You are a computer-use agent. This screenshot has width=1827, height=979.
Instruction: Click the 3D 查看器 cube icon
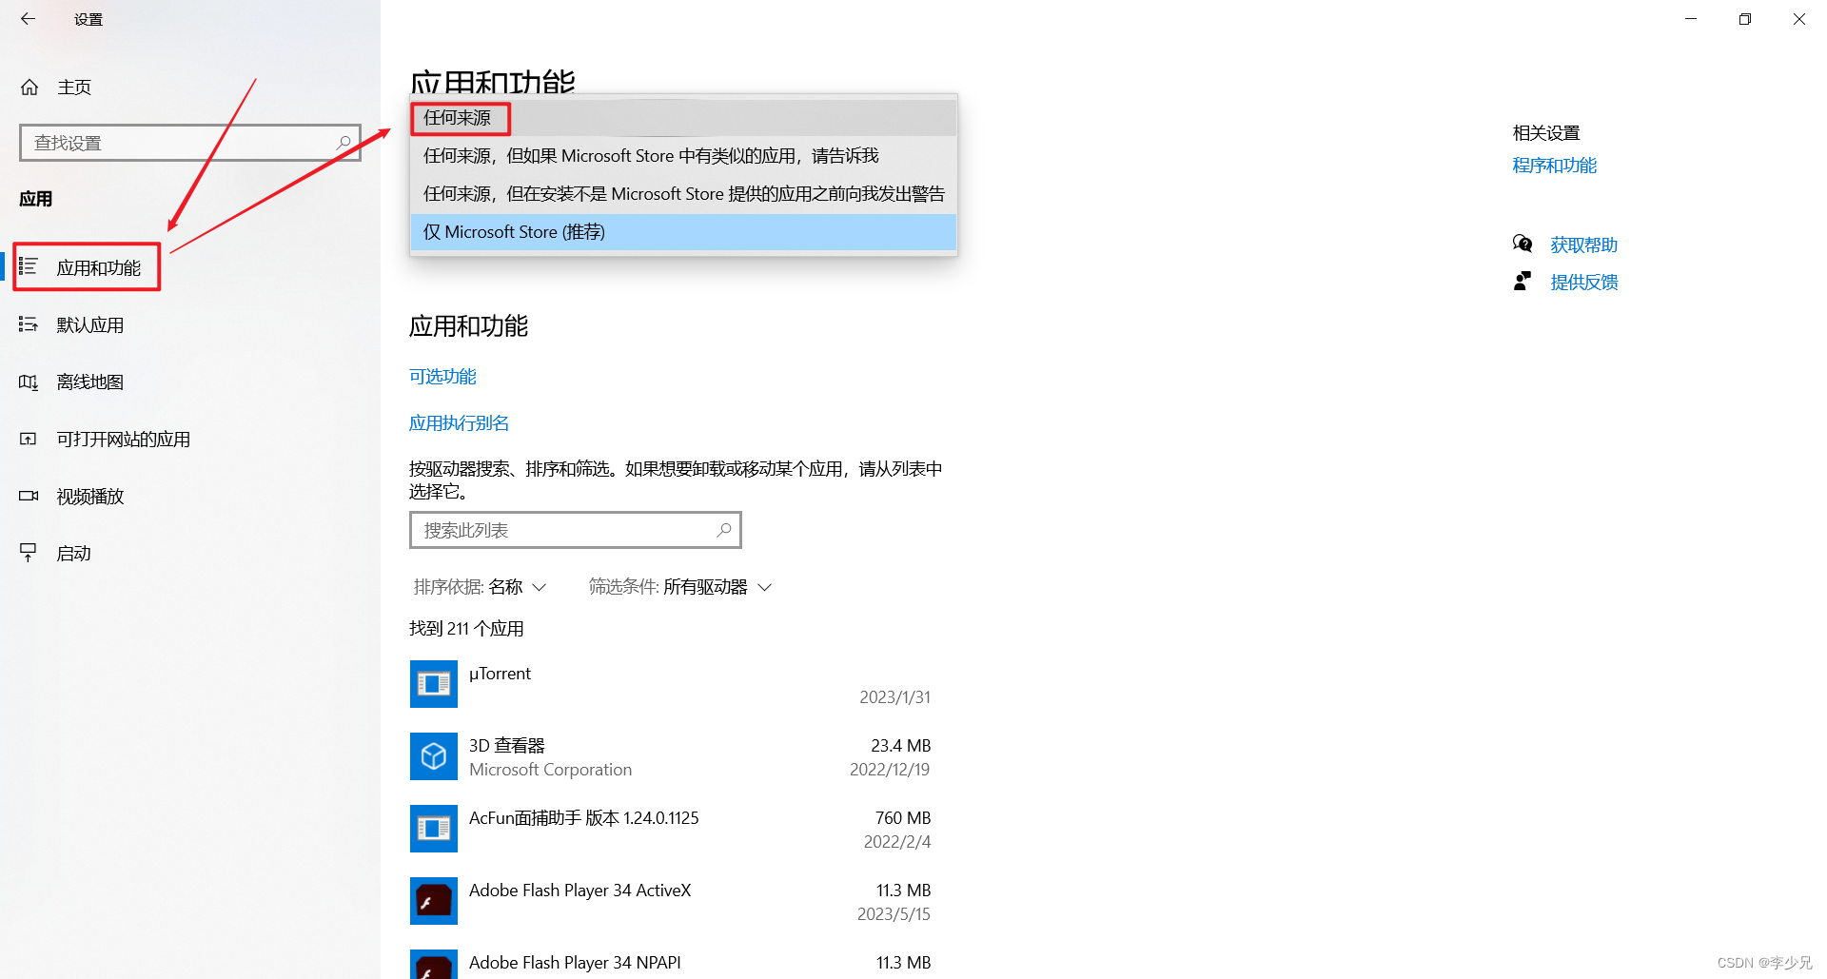coord(434,756)
